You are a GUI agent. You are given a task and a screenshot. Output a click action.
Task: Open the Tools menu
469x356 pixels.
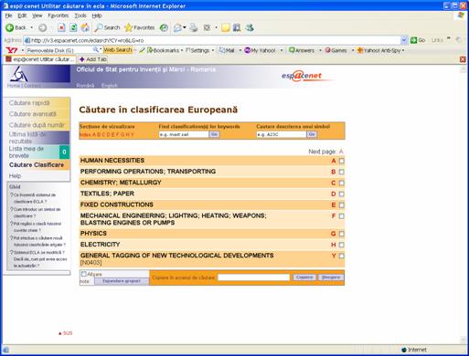click(80, 16)
